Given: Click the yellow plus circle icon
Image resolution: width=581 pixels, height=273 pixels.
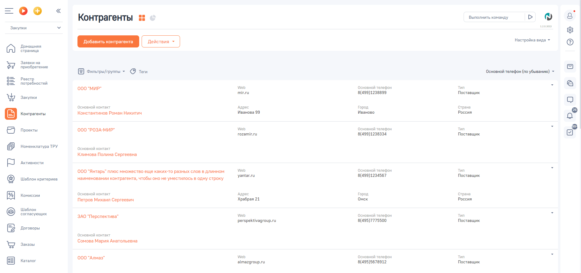Looking at the screenshot, I should pos(38,11).
